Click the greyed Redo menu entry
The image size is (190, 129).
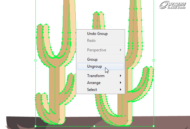click(100, 41)
